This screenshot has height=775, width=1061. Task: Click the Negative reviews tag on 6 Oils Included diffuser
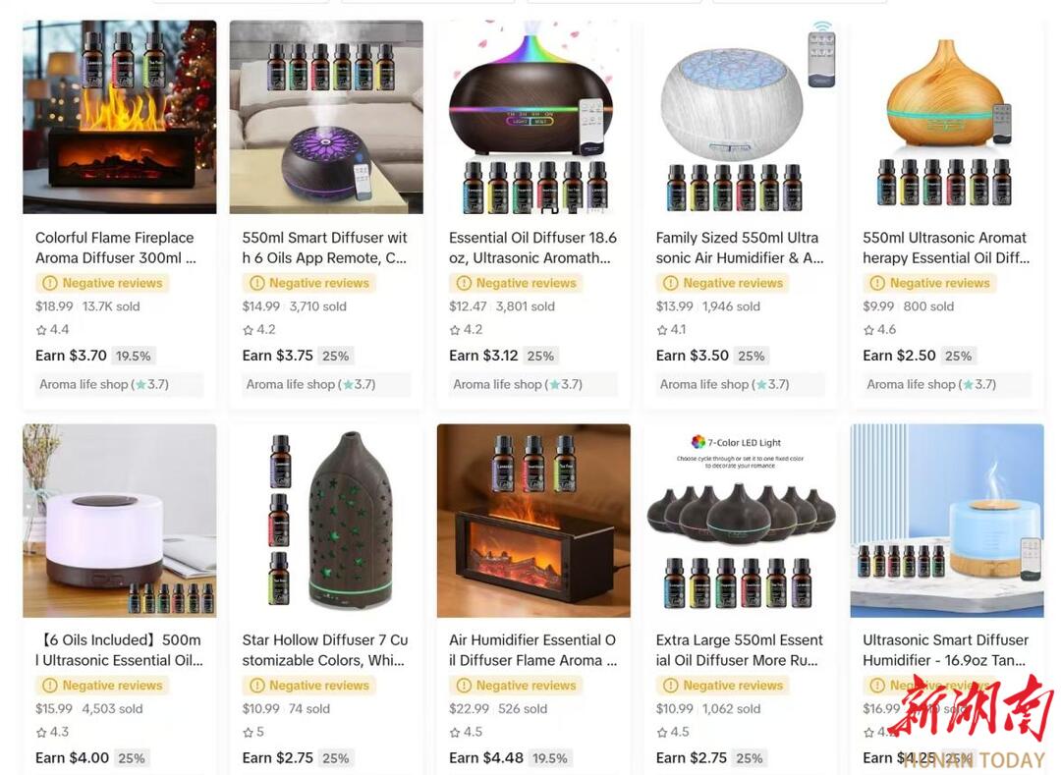103,685
